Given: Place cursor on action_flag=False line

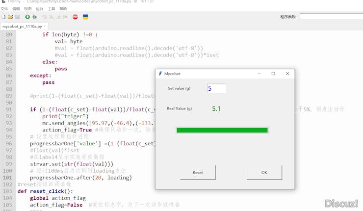Looking at the screenshot, I should pos(56,205).
